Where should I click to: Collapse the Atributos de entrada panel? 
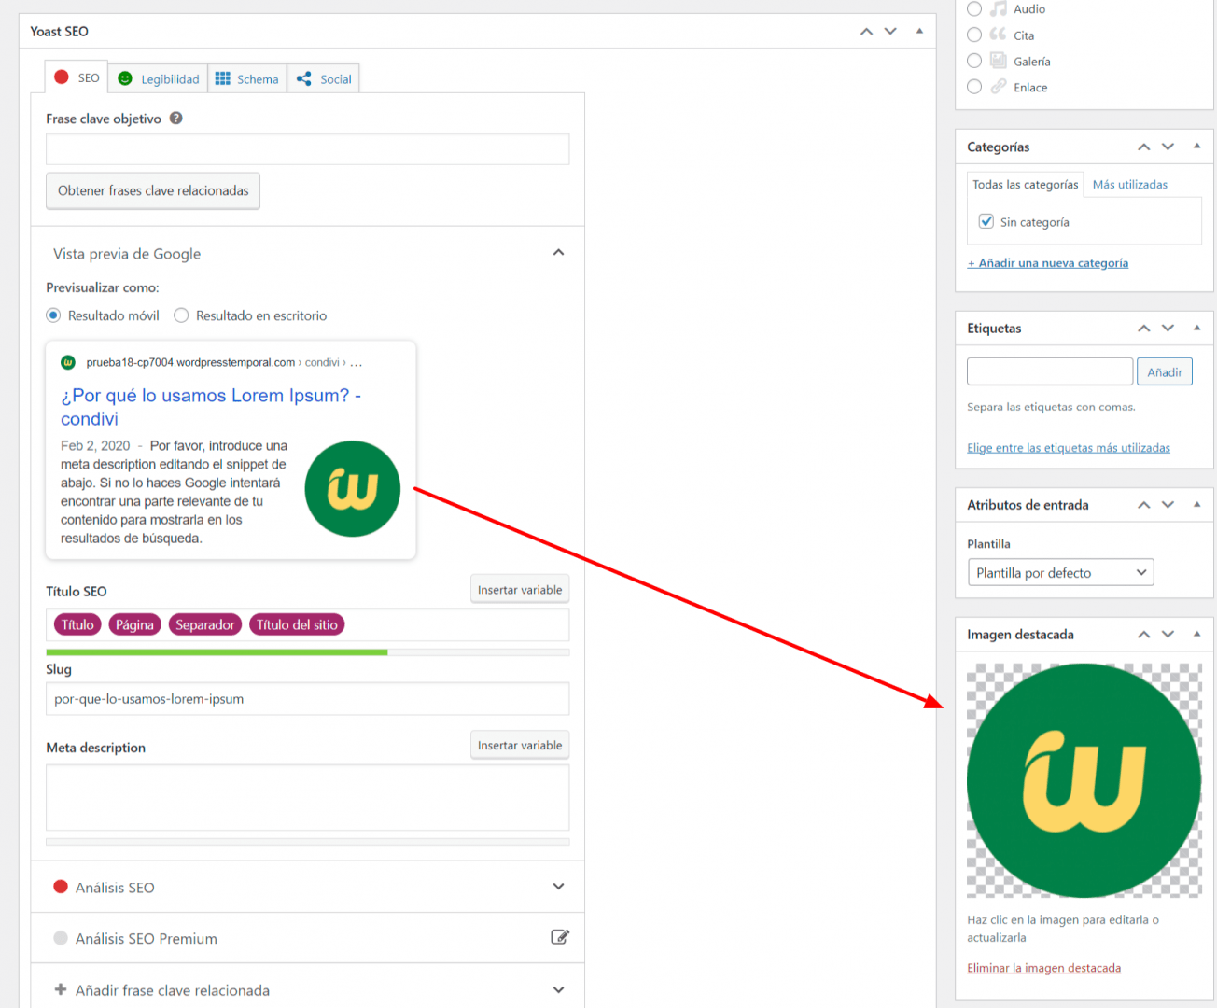pyautogui.click(x=1196, y=504)
